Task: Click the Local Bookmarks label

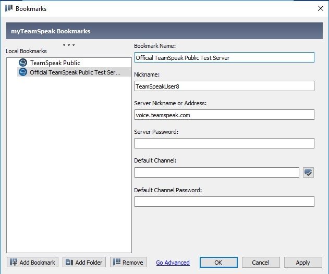Action: [26, 51]
